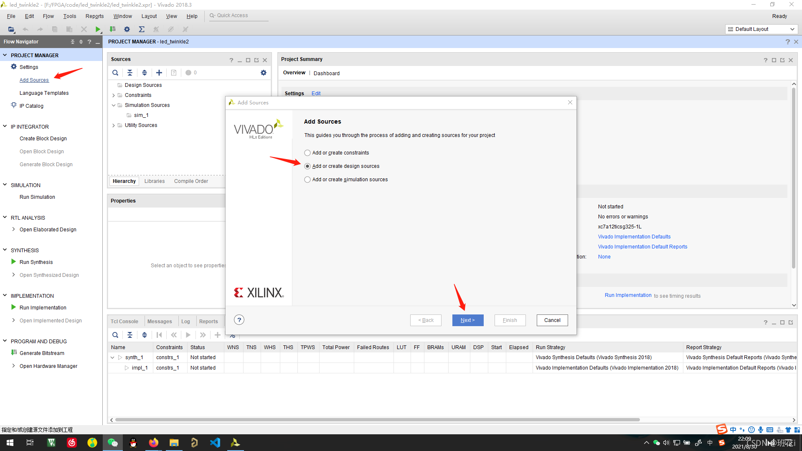Image resolution: width=802 pixels, height=451 pixels.
Task: Click plus icon in Sources panel
Action: (x=159, y=73)
